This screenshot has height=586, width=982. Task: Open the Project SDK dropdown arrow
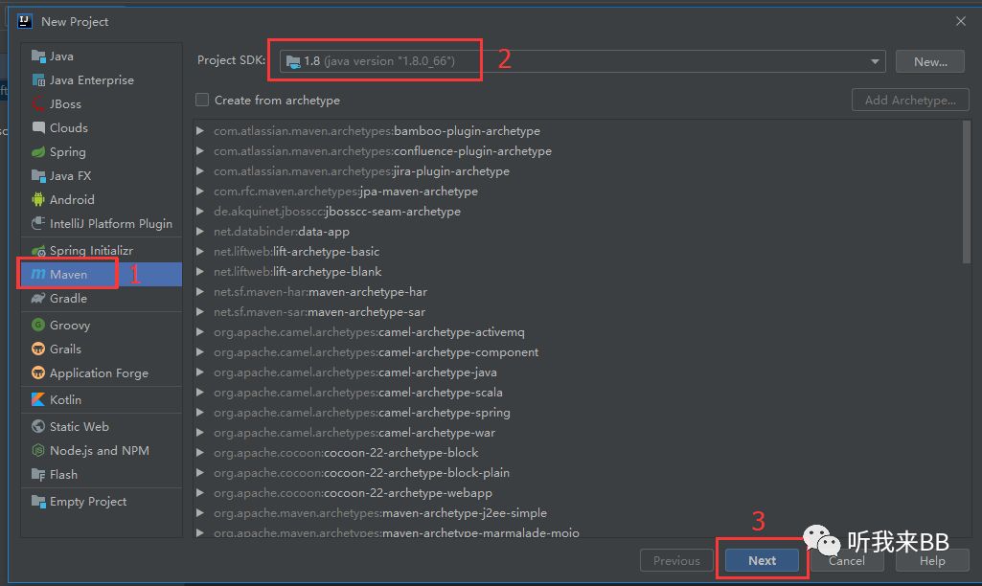coord(875,61)
